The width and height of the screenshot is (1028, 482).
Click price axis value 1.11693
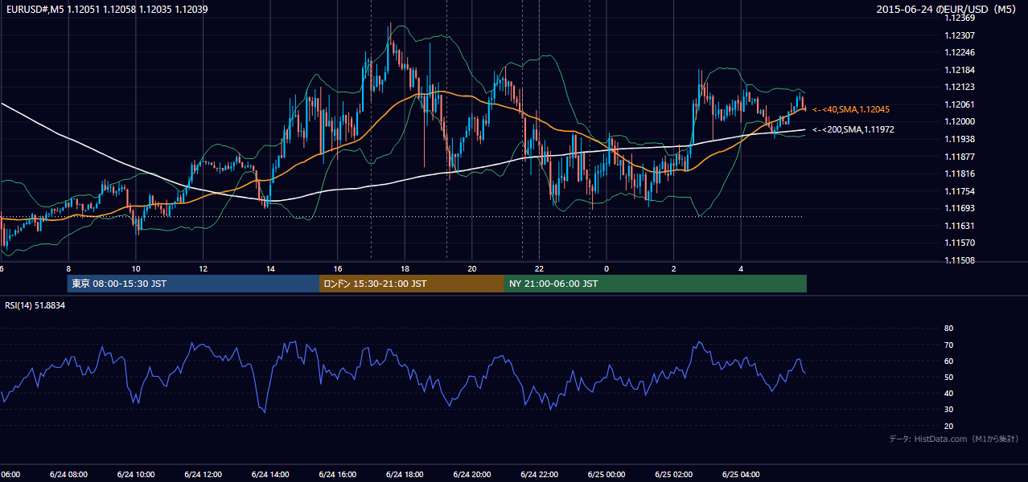959,208
